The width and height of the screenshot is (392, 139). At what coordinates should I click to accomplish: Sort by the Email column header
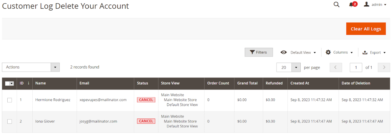84,83
